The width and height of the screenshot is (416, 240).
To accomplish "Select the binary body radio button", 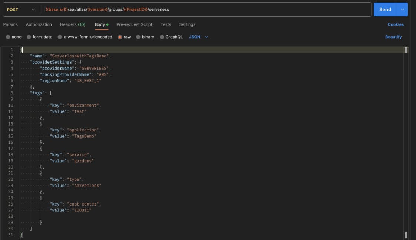I will (x=138, y=37).
